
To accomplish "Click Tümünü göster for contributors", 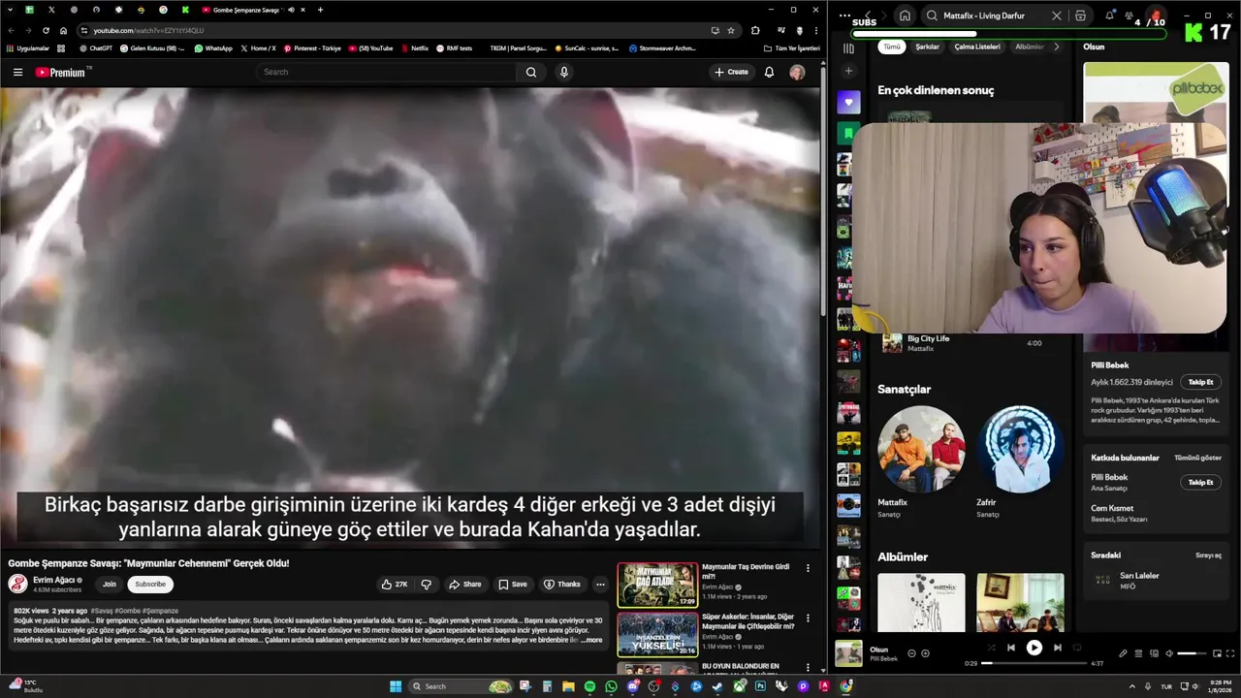I will (1197, 458).
